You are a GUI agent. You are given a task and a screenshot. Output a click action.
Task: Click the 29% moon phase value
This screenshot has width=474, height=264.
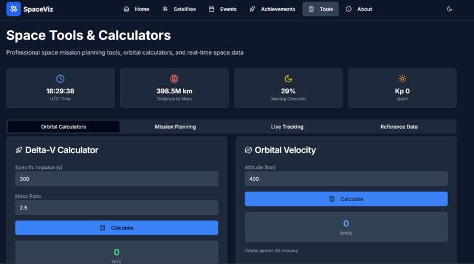point(288,91)
